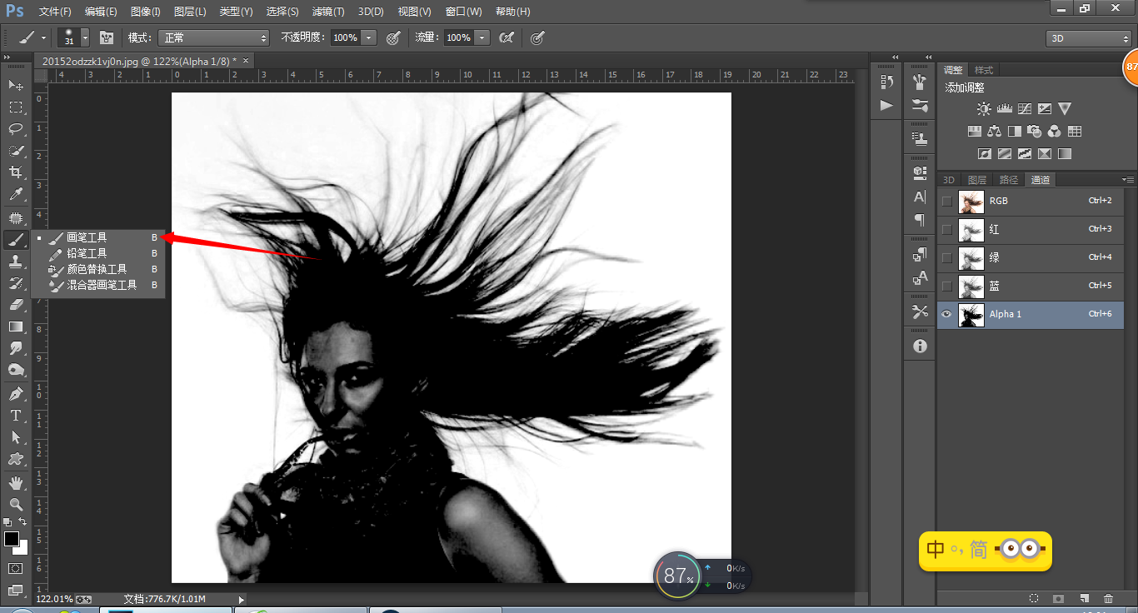Screen dimensions: 1138x613
Task: Open the Info panel icon
Action: click(920, 346)
